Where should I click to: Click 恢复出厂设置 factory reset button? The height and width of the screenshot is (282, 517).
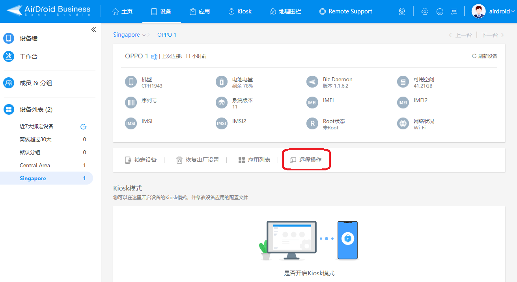click(197, 160)
